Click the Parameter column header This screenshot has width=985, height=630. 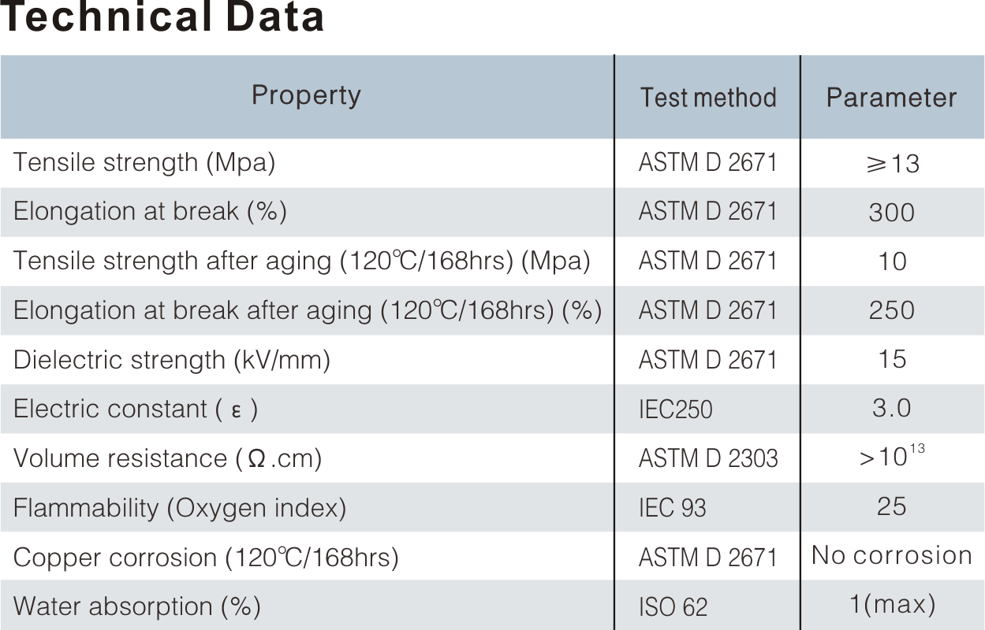pos(891,98)
